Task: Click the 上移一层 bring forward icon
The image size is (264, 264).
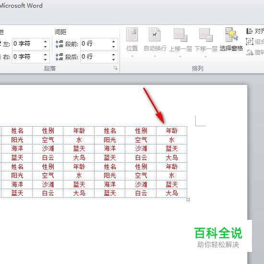Action: point(180,35)
